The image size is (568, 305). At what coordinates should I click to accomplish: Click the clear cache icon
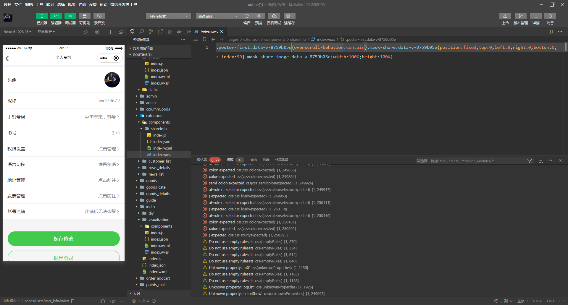pyautogui.click(x=289, y=16)
